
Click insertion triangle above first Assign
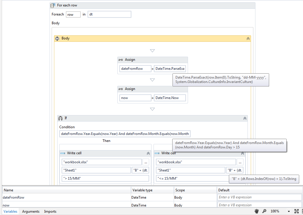click(x=152, y=51)
